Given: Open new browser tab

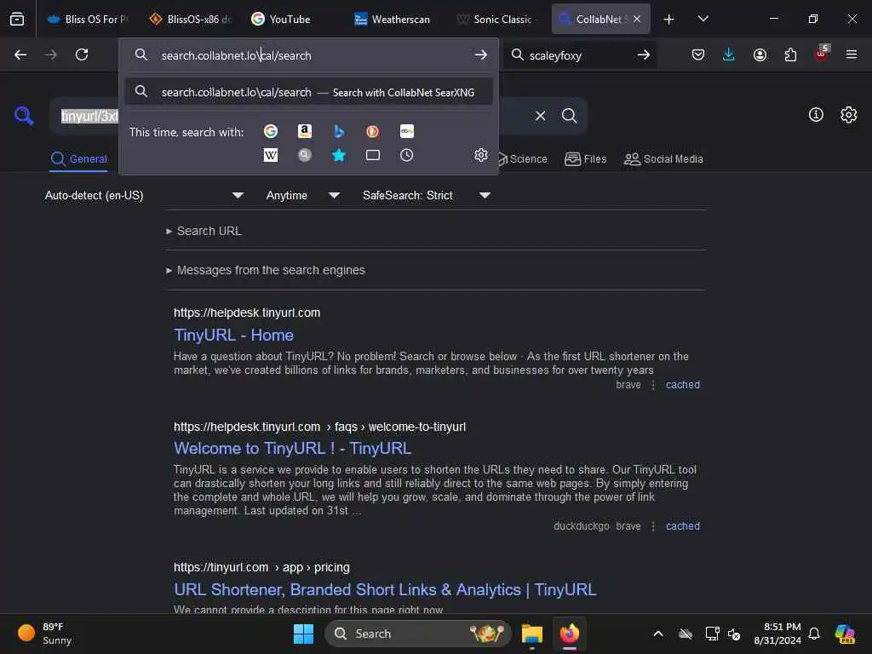Looking at the screenshot, I should [x=669, y=19].
